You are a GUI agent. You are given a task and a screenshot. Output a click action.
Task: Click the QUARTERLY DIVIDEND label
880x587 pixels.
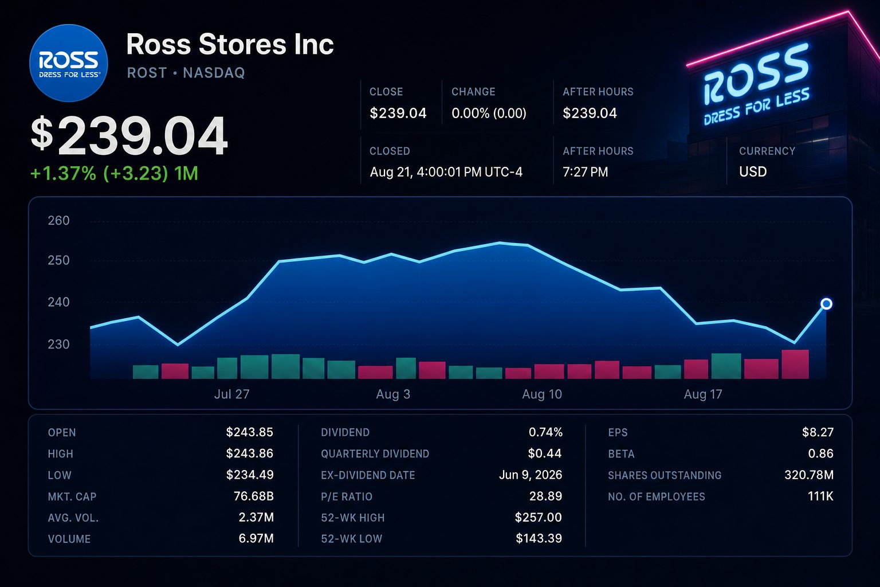click(375, 454)
